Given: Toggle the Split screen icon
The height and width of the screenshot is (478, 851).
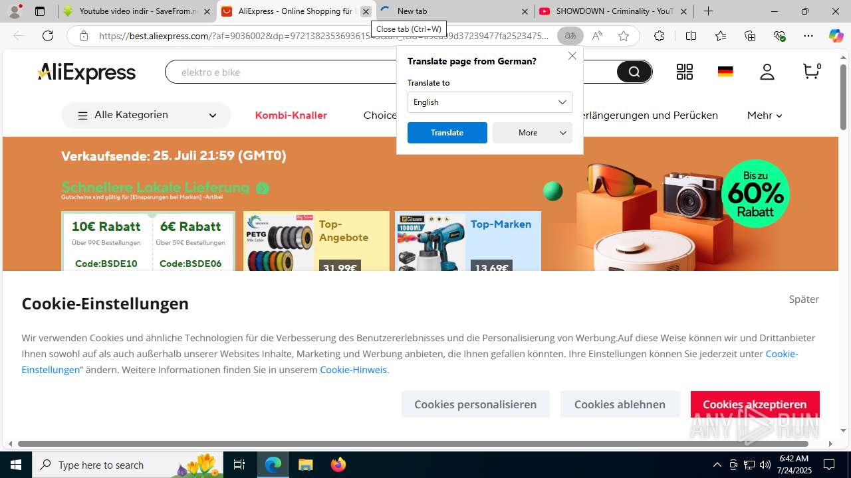Looking at the screenshot, I should pos(691,36).
